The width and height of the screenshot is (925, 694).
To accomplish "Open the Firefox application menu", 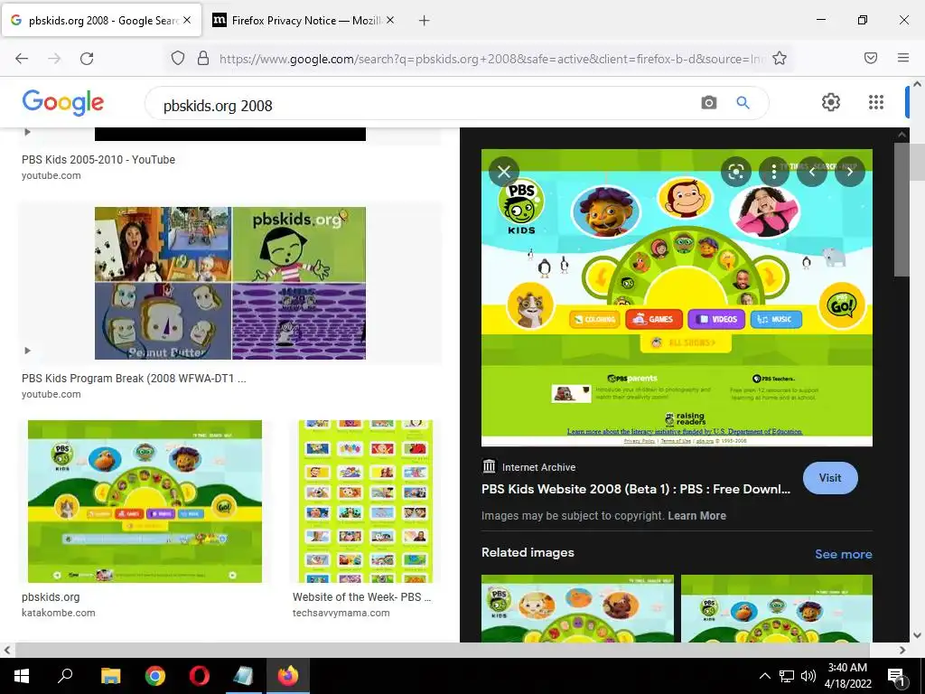I will [903, 58].
